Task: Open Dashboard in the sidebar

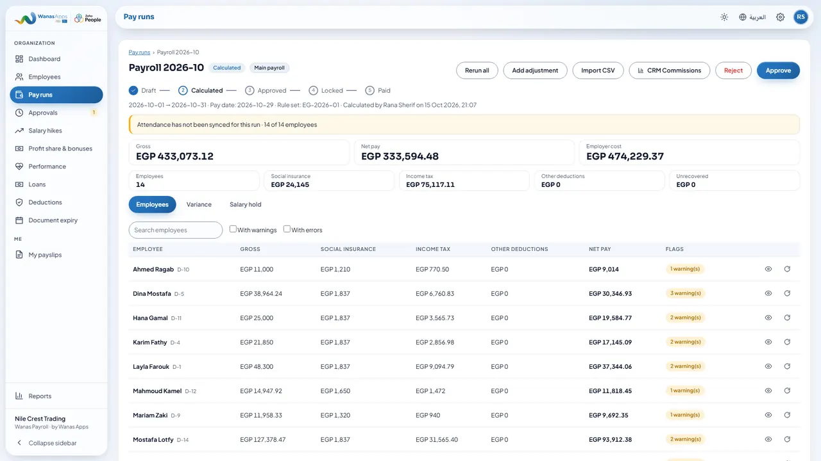Action: coord(56,59)
